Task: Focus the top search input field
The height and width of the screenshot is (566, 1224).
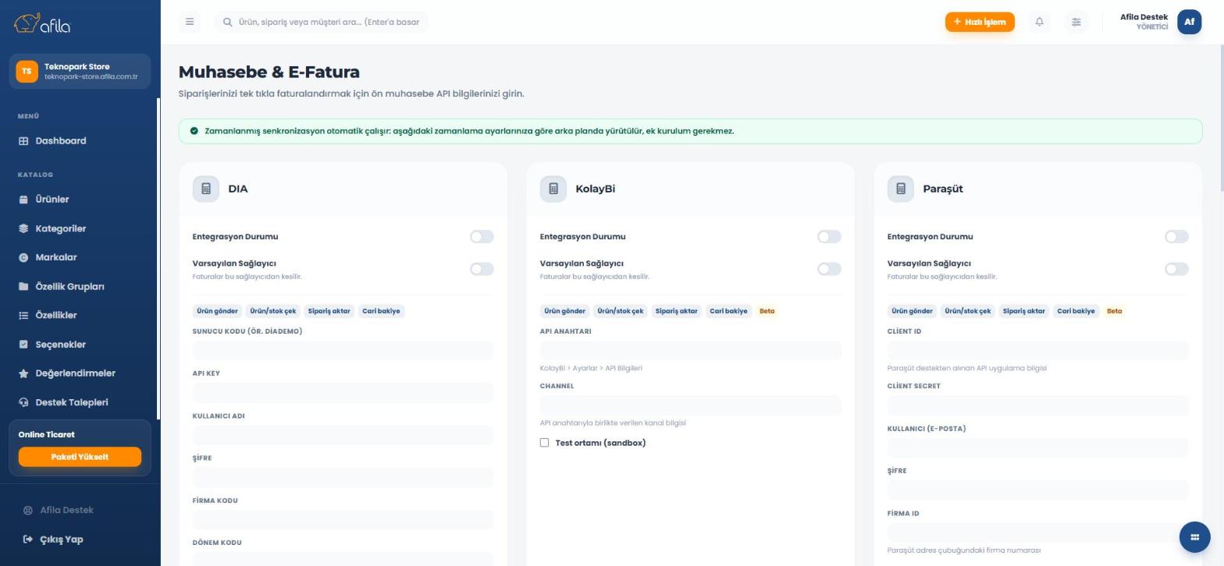Action: tap(322, 22)
